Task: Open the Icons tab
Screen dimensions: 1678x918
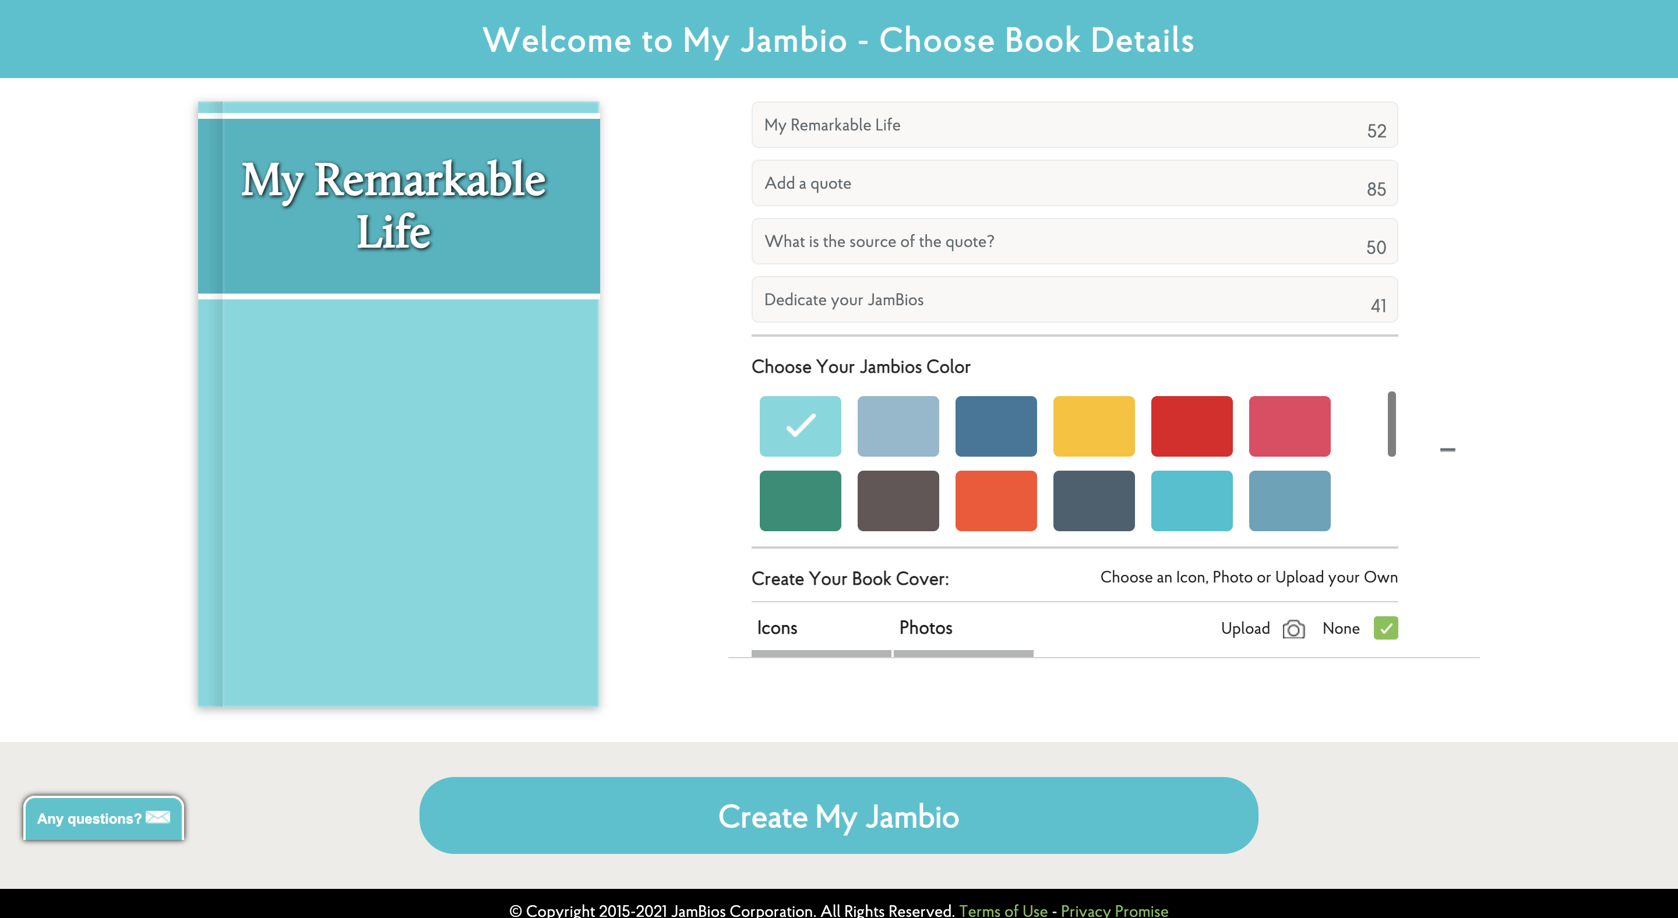Action: 821,629
